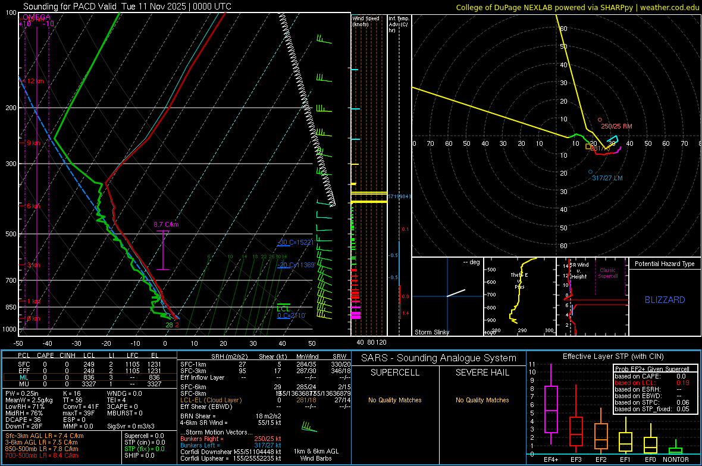Click the '12 km' height label
Screen dimensions: 702x466
point(35,81)
